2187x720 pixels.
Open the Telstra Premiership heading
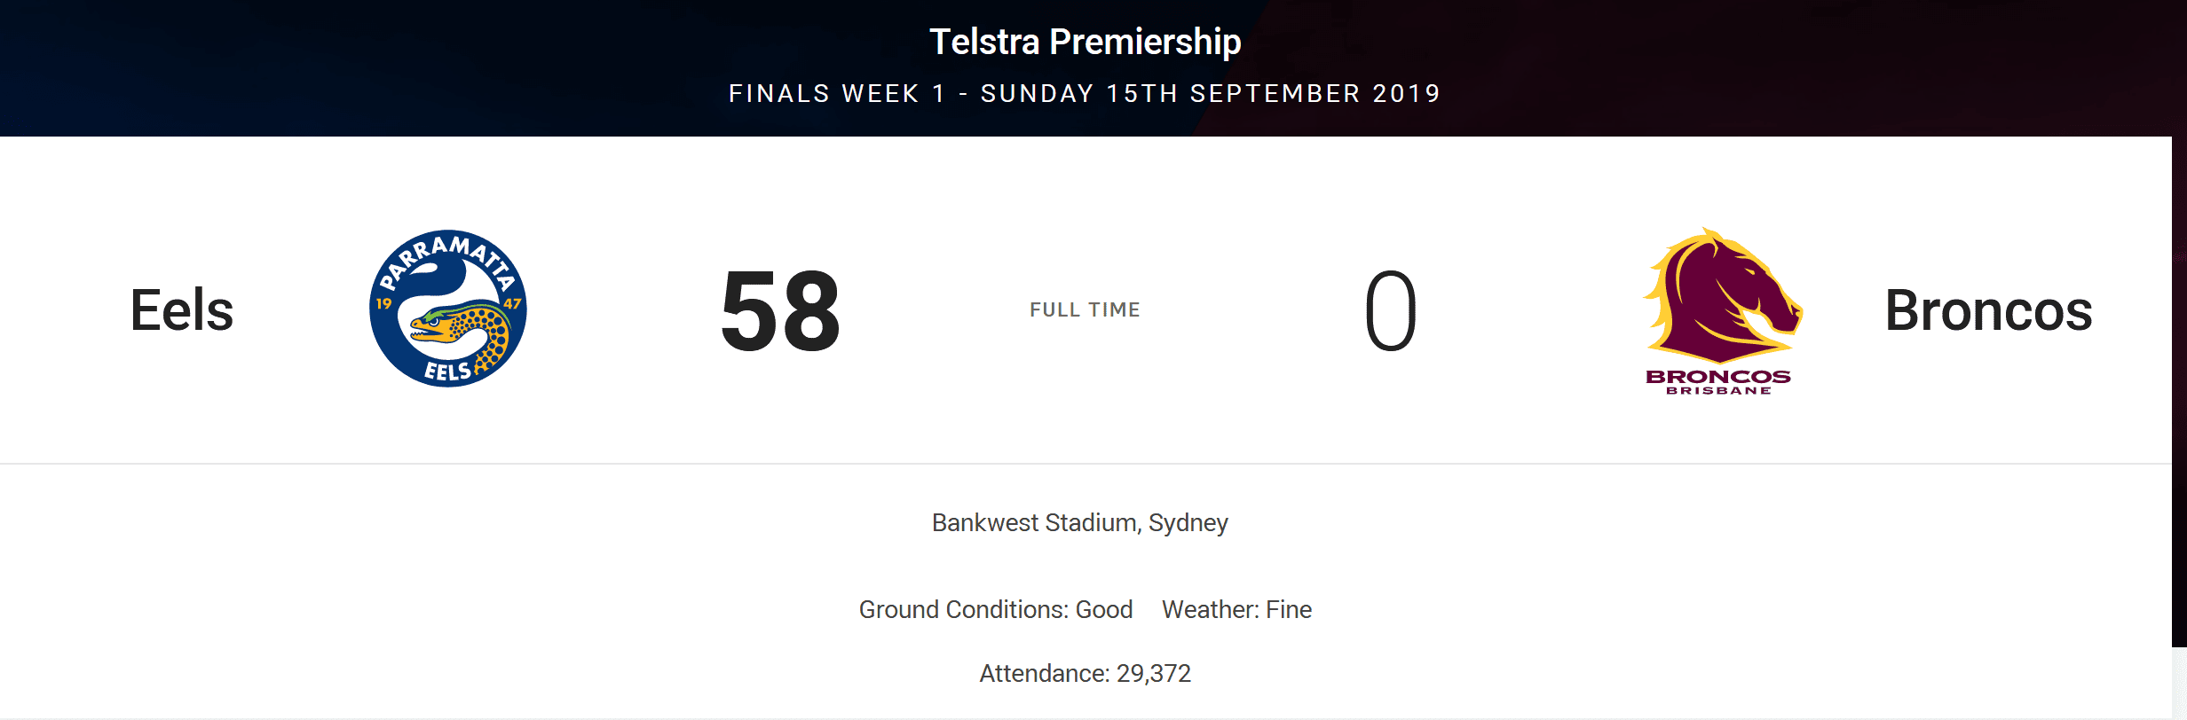click(1085, 42)
